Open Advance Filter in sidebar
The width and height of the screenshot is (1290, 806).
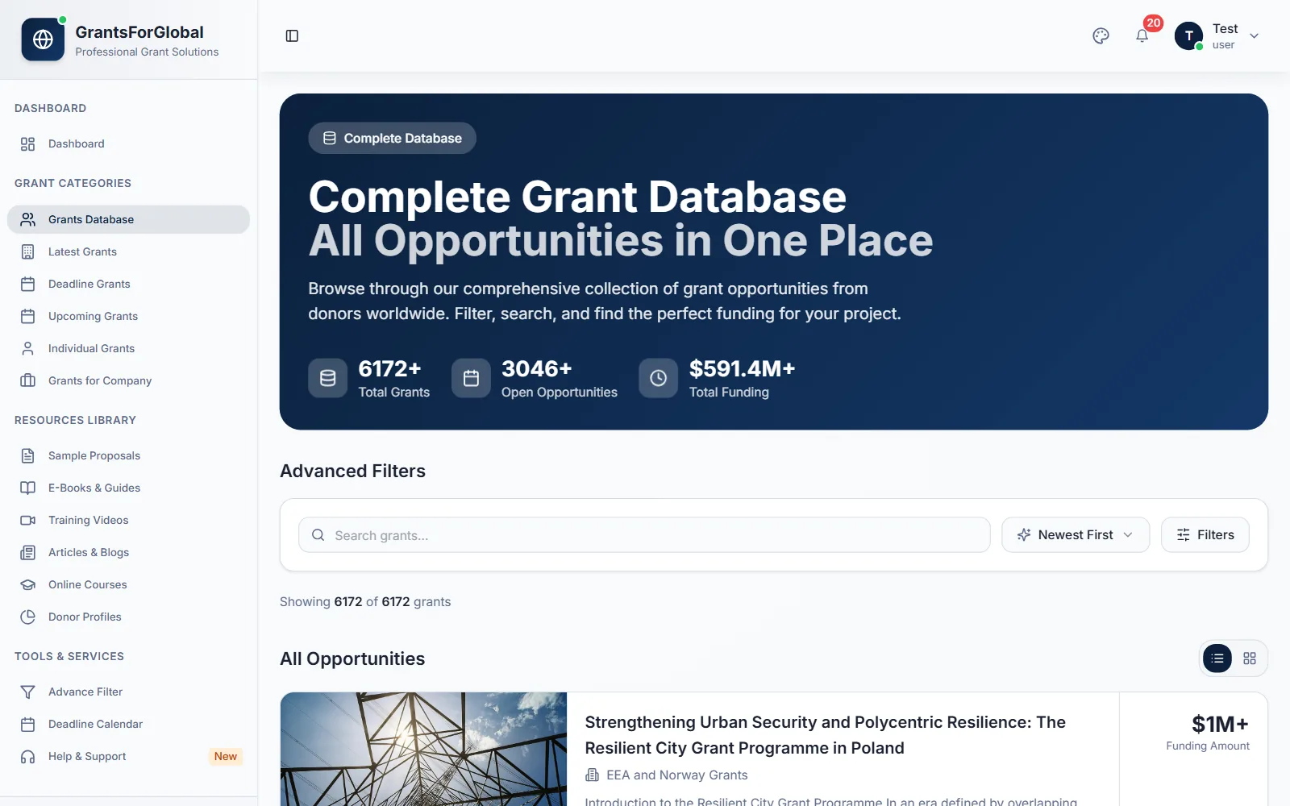[128, 692]
